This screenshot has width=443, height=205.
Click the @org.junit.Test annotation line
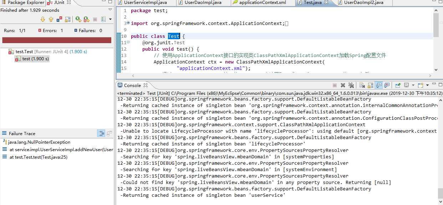click(163, 43)
